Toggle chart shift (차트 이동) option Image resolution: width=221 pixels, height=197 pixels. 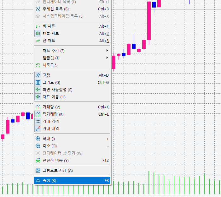coord(54,97)
